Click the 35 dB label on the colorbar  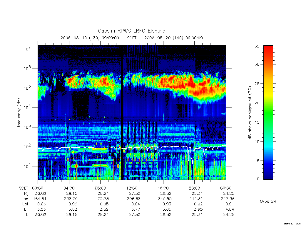[x=257, y=46]
